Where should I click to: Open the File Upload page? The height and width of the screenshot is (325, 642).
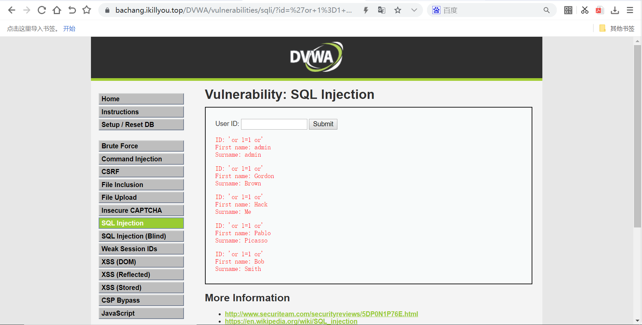[x=141, y=197]
